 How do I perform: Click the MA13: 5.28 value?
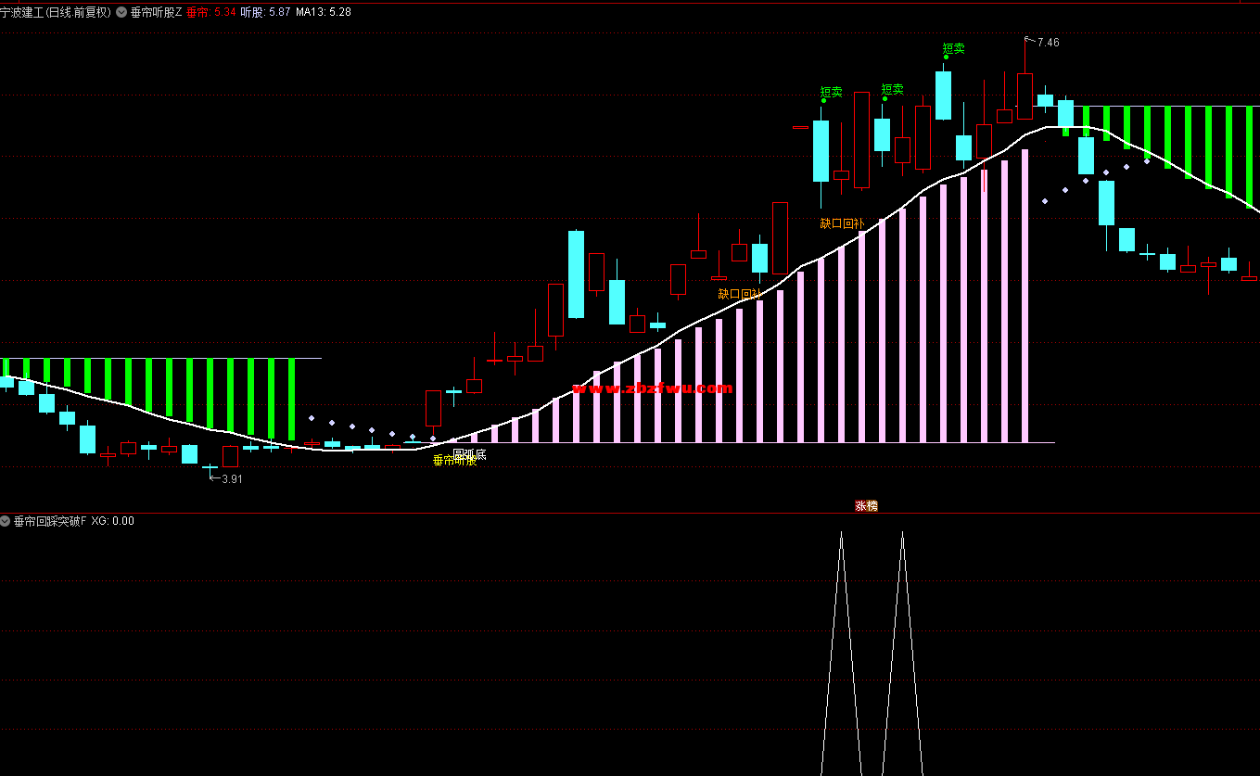click(x=324, y=12)
